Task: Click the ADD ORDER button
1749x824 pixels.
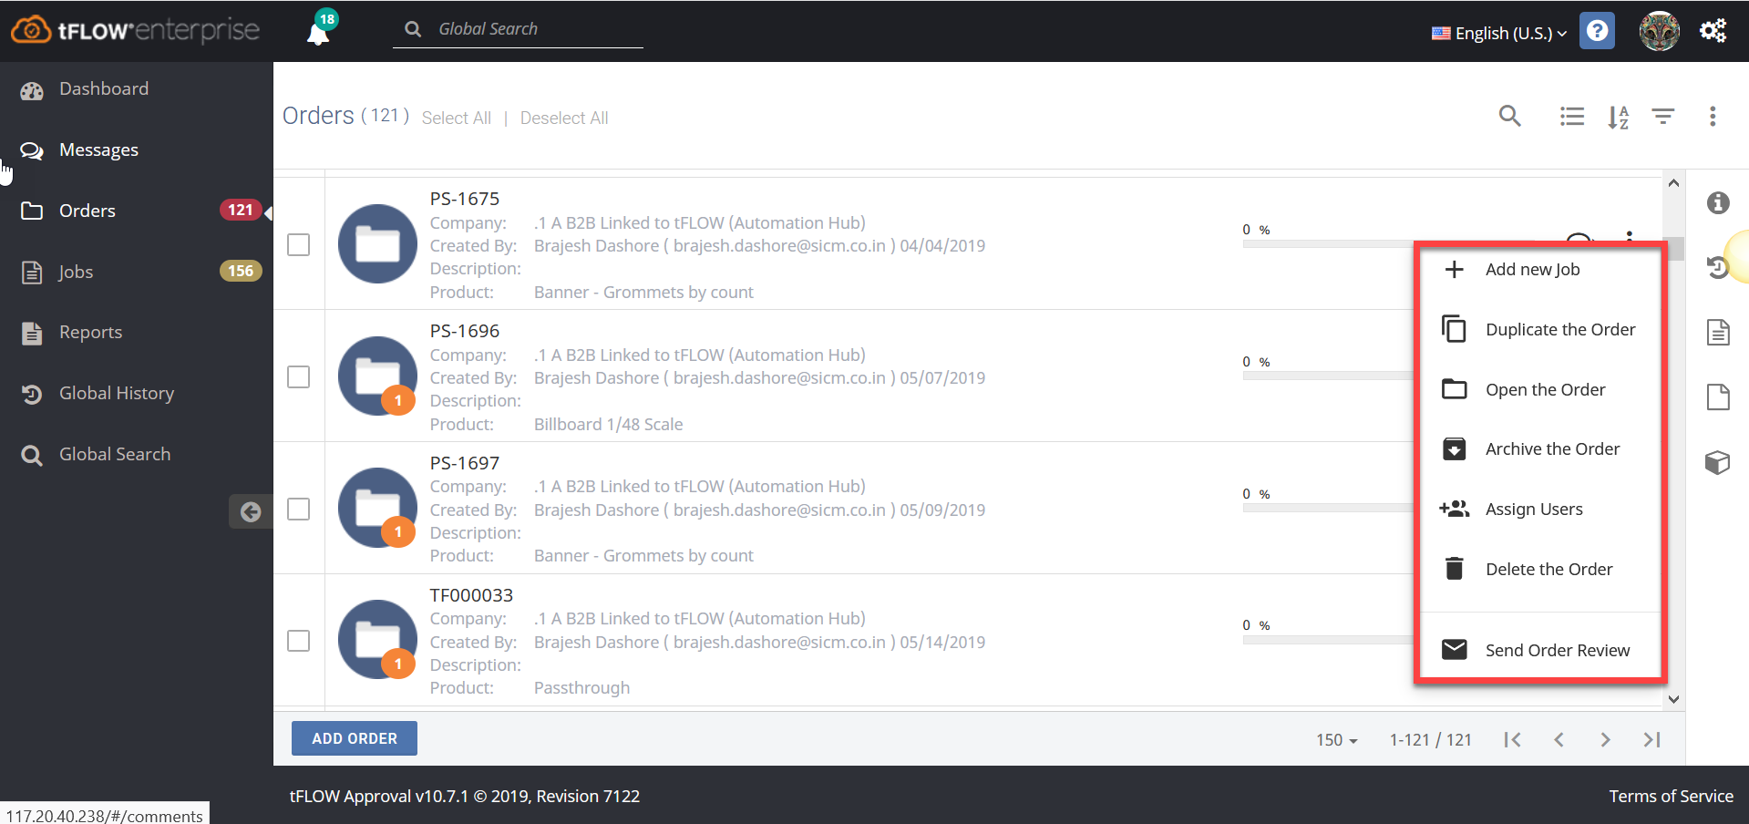Action: tap(355, 738)
